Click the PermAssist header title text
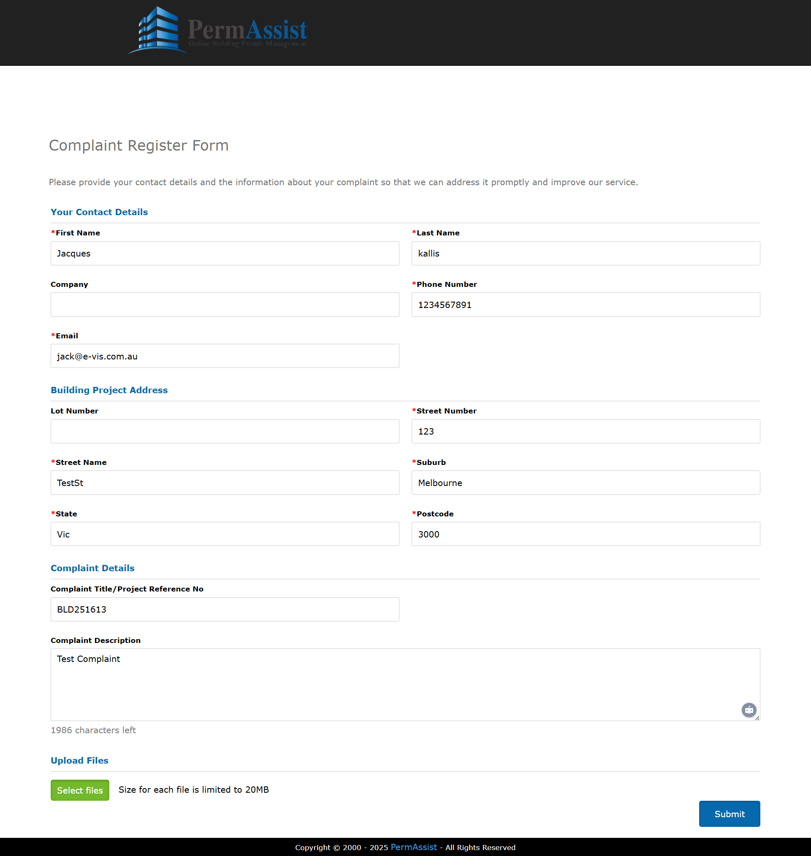Viewport: 811px width, 856px height. click(247, 30)
